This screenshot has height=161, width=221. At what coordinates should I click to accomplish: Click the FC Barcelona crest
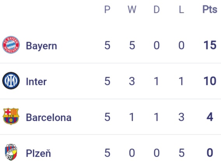[11, 117]
